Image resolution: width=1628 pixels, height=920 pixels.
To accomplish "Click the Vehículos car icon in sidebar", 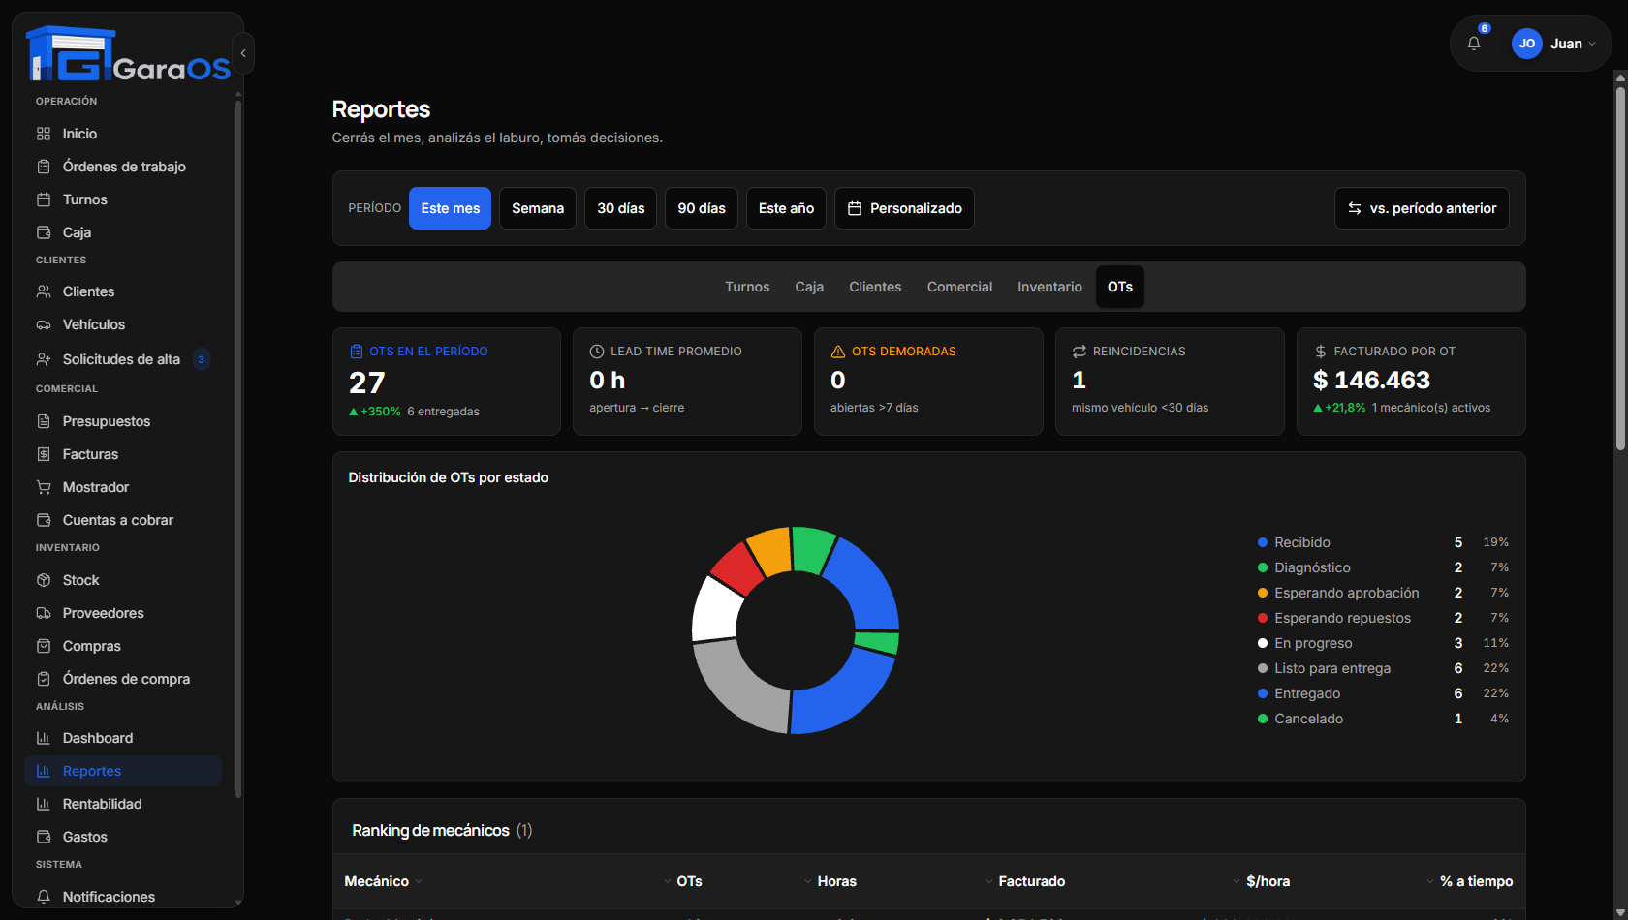I will point(44,324).
